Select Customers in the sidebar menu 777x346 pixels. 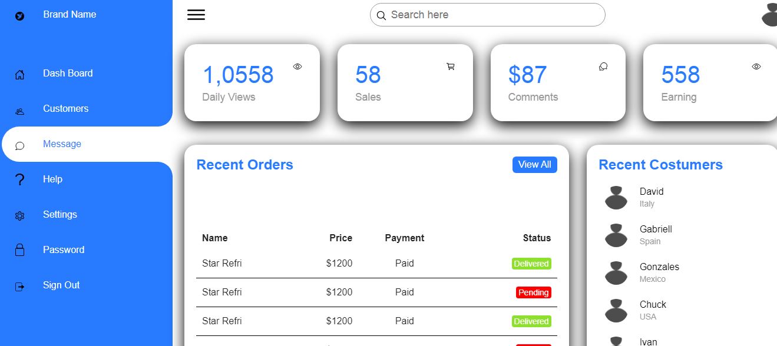65,108
